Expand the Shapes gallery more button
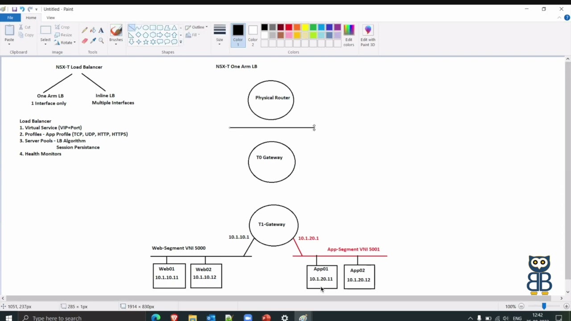 click(181, 42)
